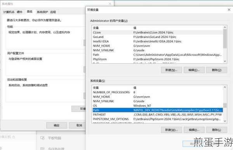Select NUMBER_OF_PROCESSORS system variable

(158, 92)
